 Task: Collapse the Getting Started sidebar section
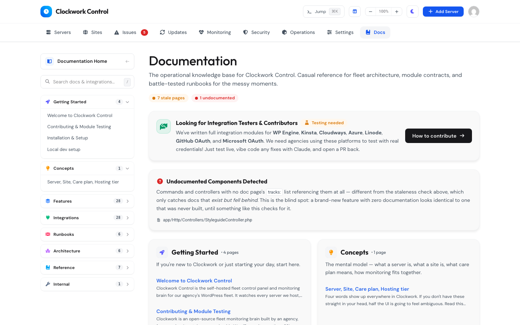coord(87,102)
